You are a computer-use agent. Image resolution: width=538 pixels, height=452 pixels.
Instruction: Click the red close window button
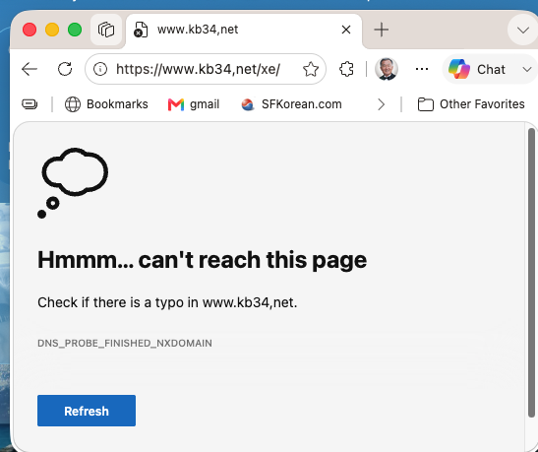30,30
